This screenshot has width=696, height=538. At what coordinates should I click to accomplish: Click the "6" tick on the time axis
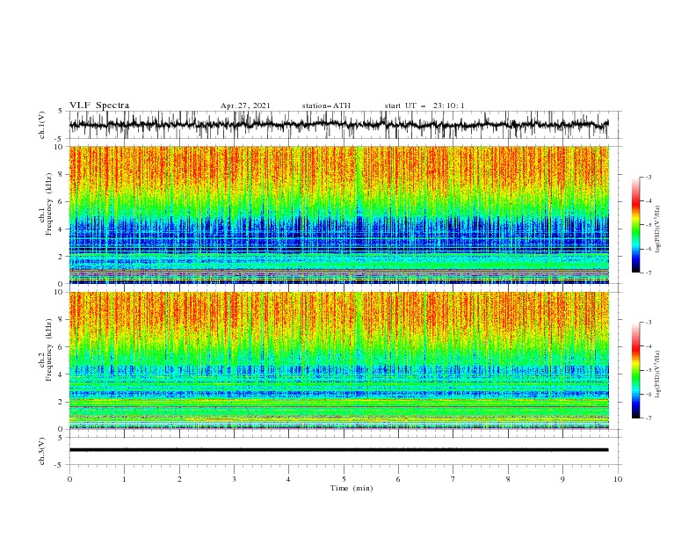tap(398, 479)
